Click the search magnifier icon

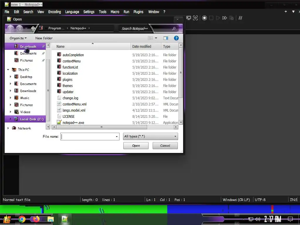pyautogui.click(x=174, y=28)
